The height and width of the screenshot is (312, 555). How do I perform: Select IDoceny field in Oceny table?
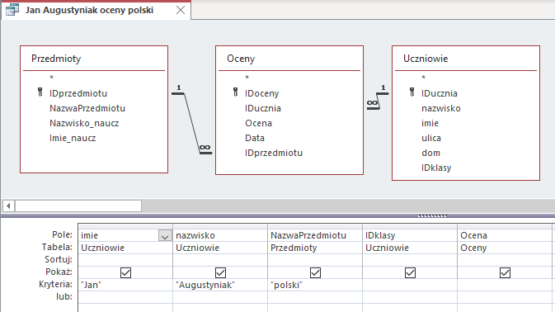coord(262,93)
